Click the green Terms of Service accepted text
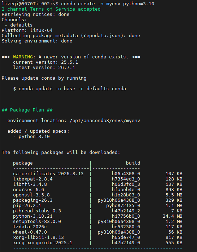Screen dimensions: 197x252 point(51,9)
